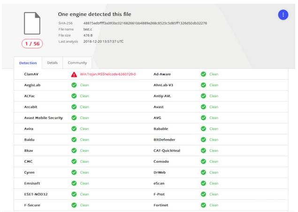Click ClamAV red warning triangle icon
This screenshot has width=298, height=212.
74,74
